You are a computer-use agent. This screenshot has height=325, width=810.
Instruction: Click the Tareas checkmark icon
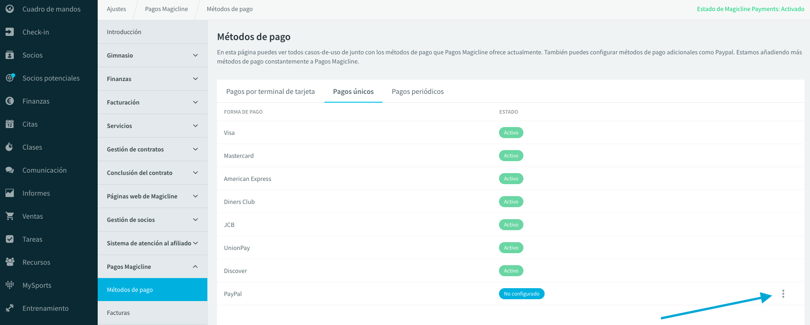click(x=10, y=239)
